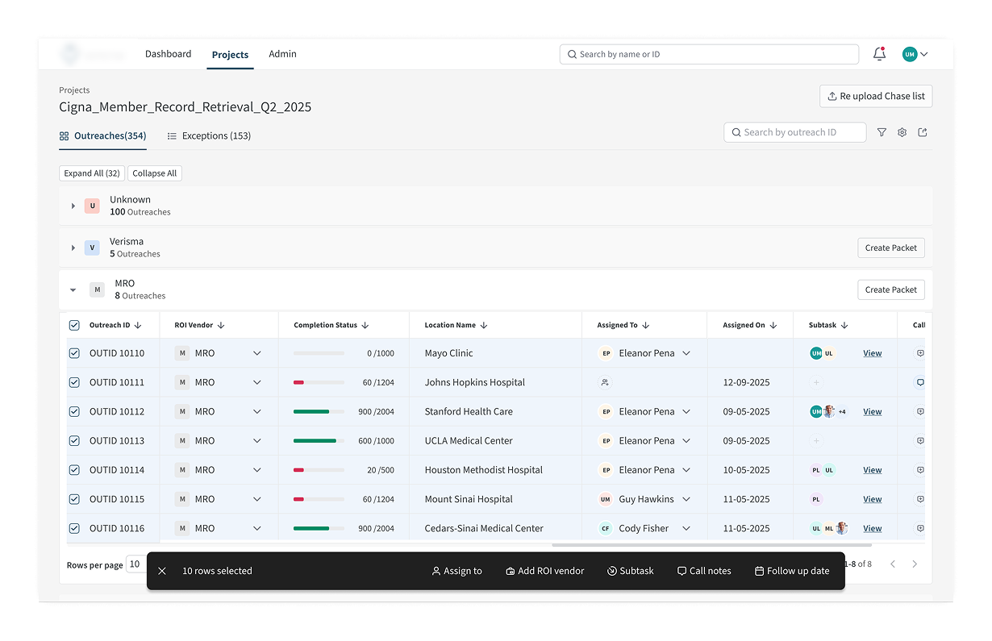Collapse the MRO vendor group
The image size is (992, 641).
(x=73, y=290)
